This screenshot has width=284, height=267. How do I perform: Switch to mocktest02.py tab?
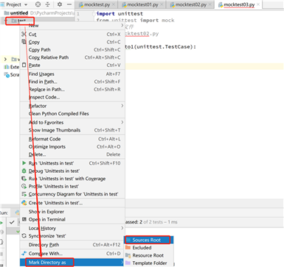(191, 4)
